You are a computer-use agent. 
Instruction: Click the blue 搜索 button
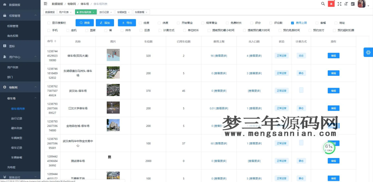[85, 23]
